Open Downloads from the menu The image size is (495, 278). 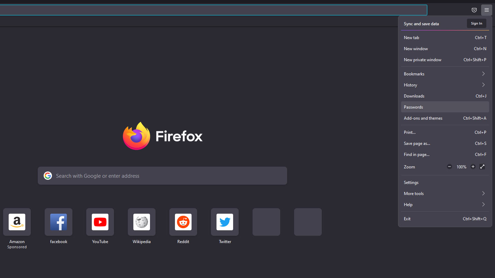coord(445,96)
